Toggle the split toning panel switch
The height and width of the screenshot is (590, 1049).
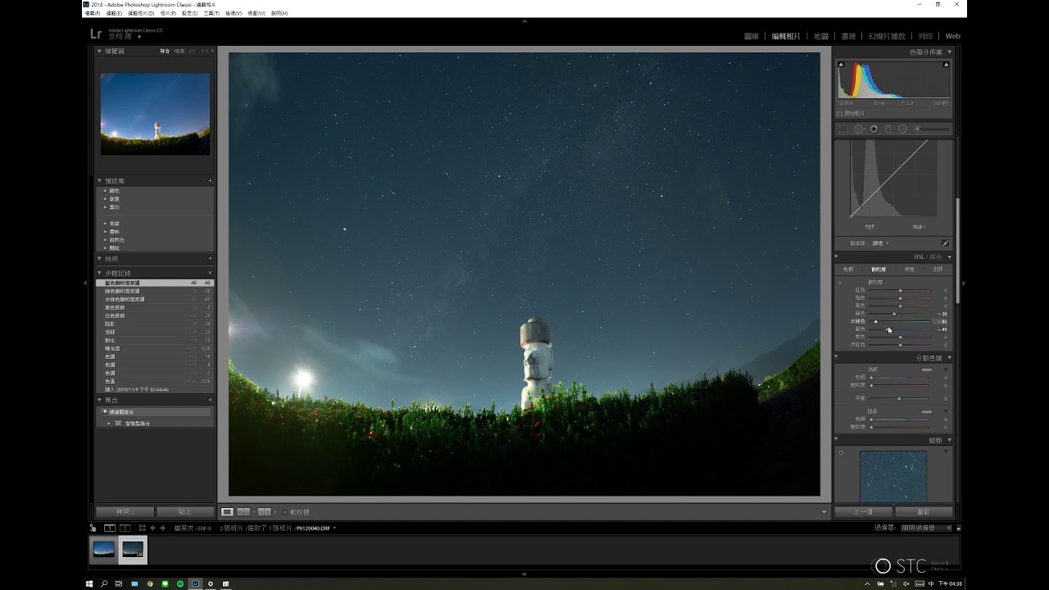pyautogui.click(x=836, y=357)
